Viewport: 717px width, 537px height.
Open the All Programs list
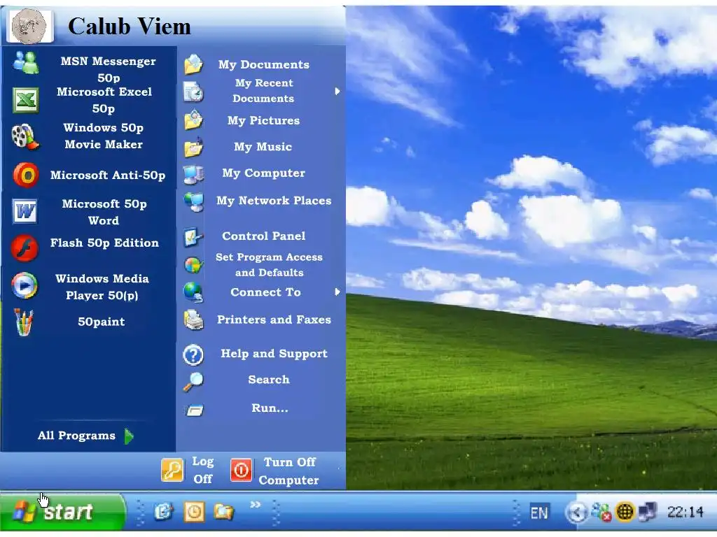(76, 435)
